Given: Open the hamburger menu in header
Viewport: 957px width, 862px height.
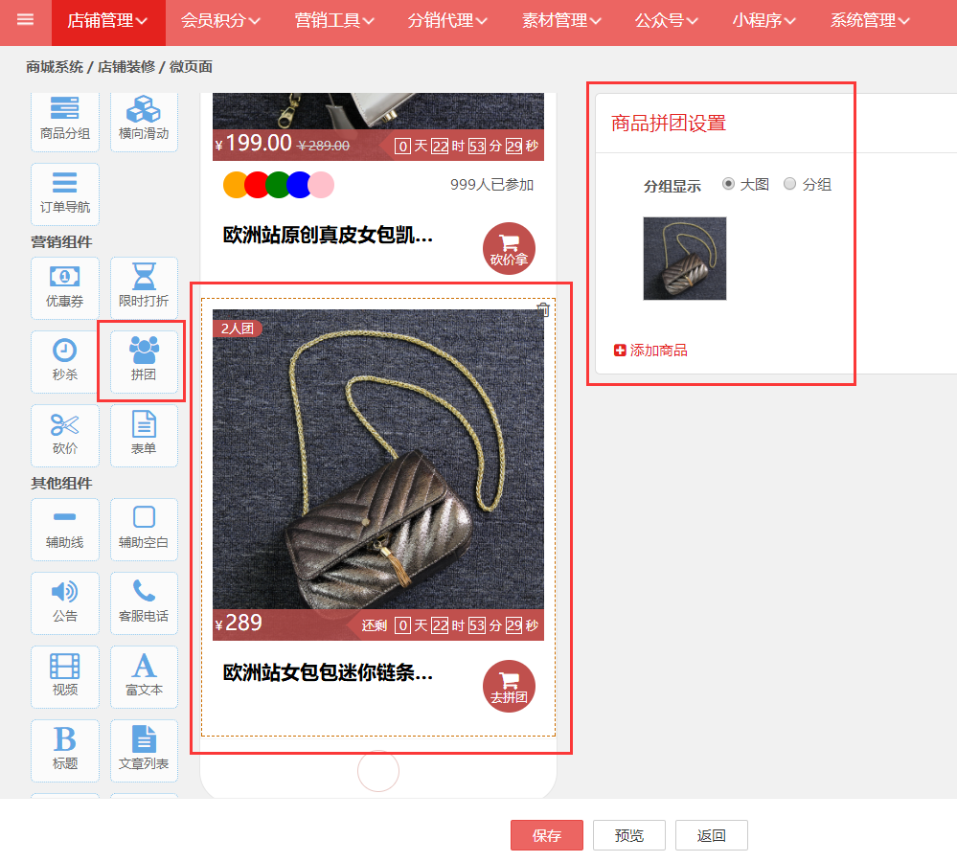Looking at the screenshot, I should [x=25, y=20].
